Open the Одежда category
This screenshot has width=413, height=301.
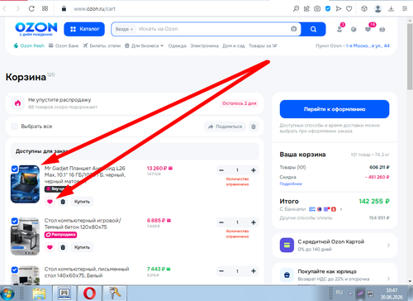pos(178,45)
